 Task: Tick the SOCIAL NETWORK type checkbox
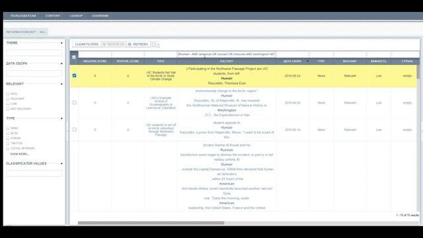point(8,148)
